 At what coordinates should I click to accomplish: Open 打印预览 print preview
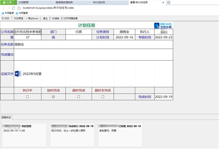coord(17,19)
